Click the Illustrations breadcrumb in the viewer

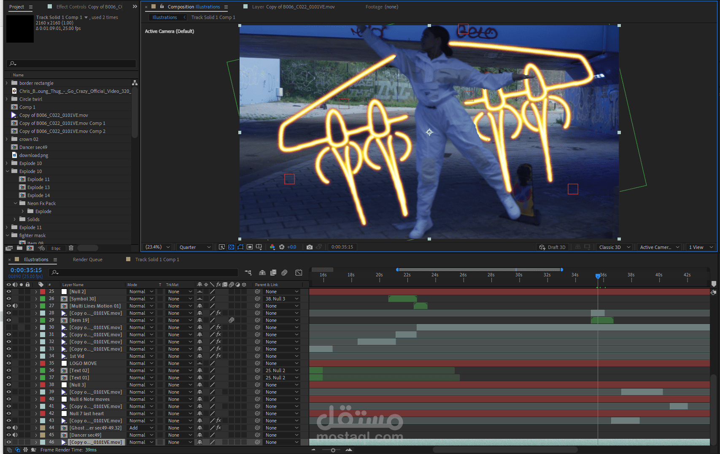coord(164,17)
